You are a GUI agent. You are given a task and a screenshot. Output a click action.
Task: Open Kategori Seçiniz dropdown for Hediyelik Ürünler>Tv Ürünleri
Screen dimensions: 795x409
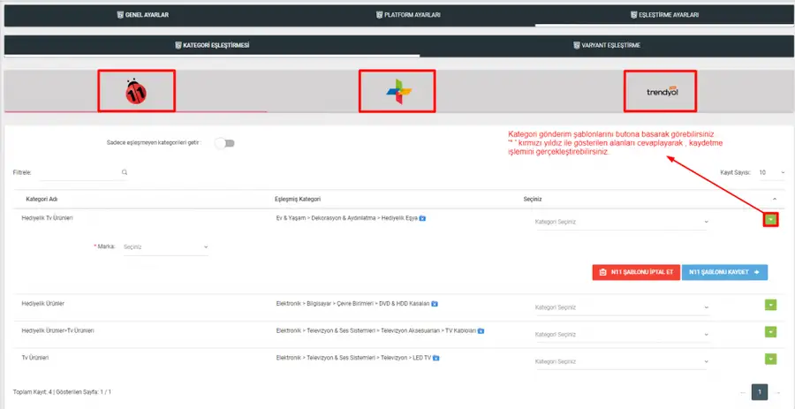[x=622, y=335]
